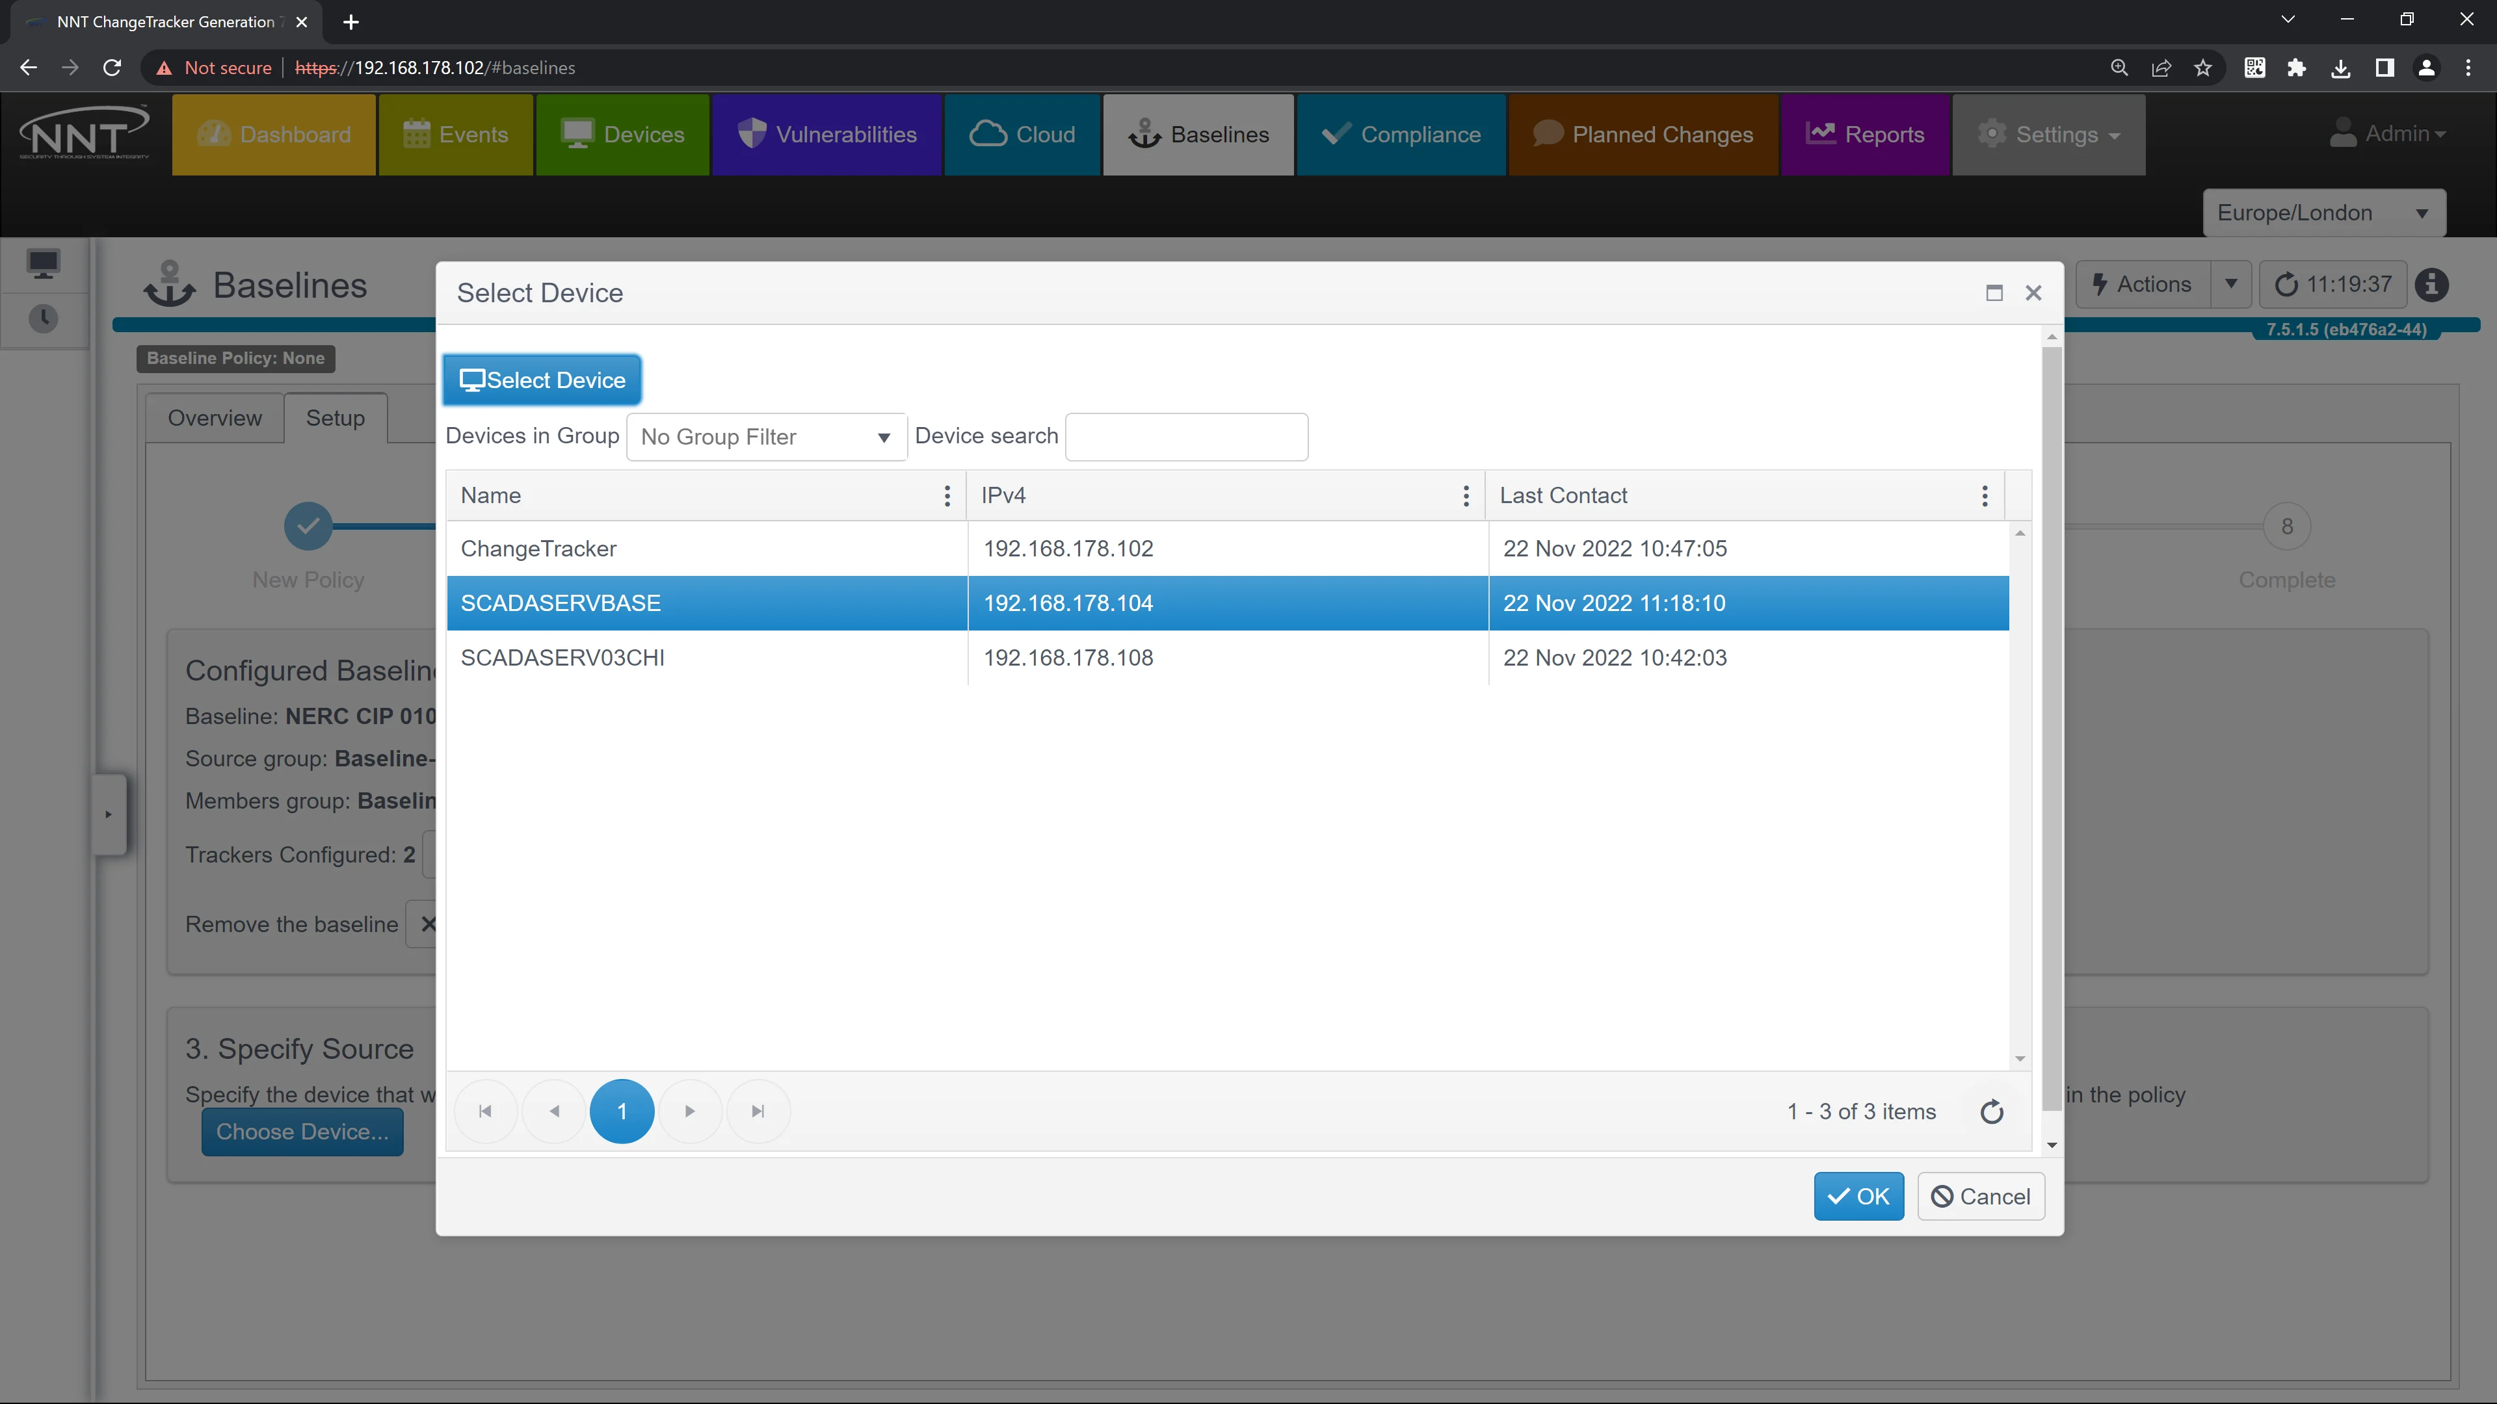Click IP address 192.168.178.108
Image resolution: width=2497 pixels, height=1404 pixels.
tap(1068, 658)
